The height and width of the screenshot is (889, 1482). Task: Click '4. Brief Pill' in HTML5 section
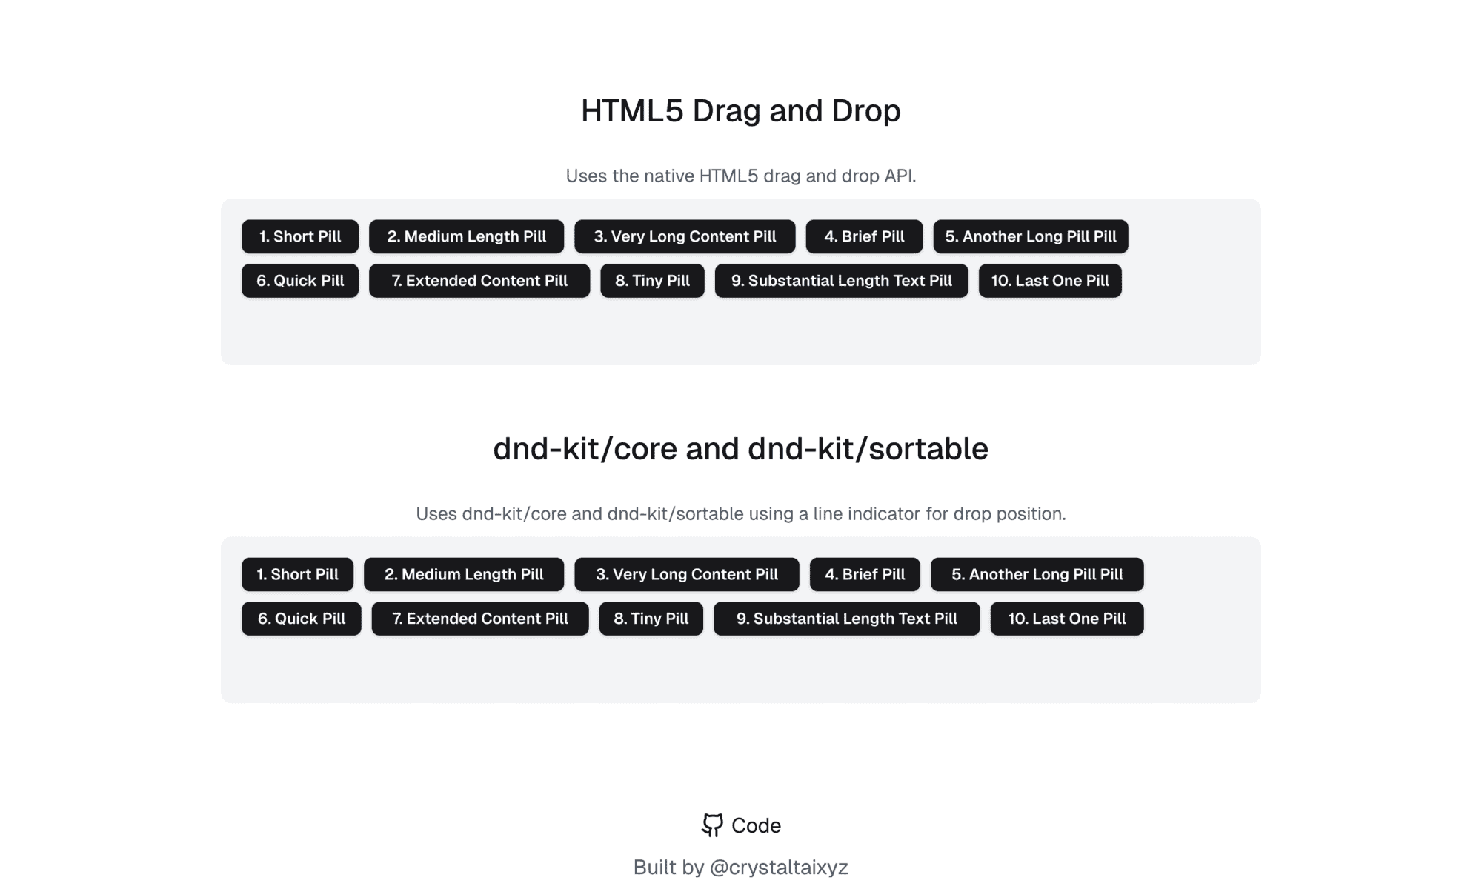point(864,236)
